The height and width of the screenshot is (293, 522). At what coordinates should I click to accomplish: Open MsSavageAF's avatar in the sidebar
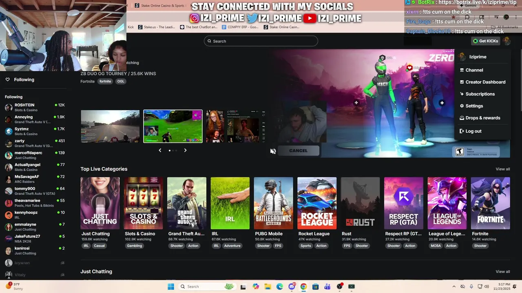[9, 179]
